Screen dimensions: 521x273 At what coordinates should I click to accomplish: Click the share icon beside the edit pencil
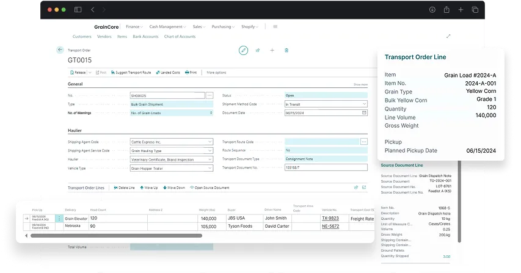coord(258,50)
